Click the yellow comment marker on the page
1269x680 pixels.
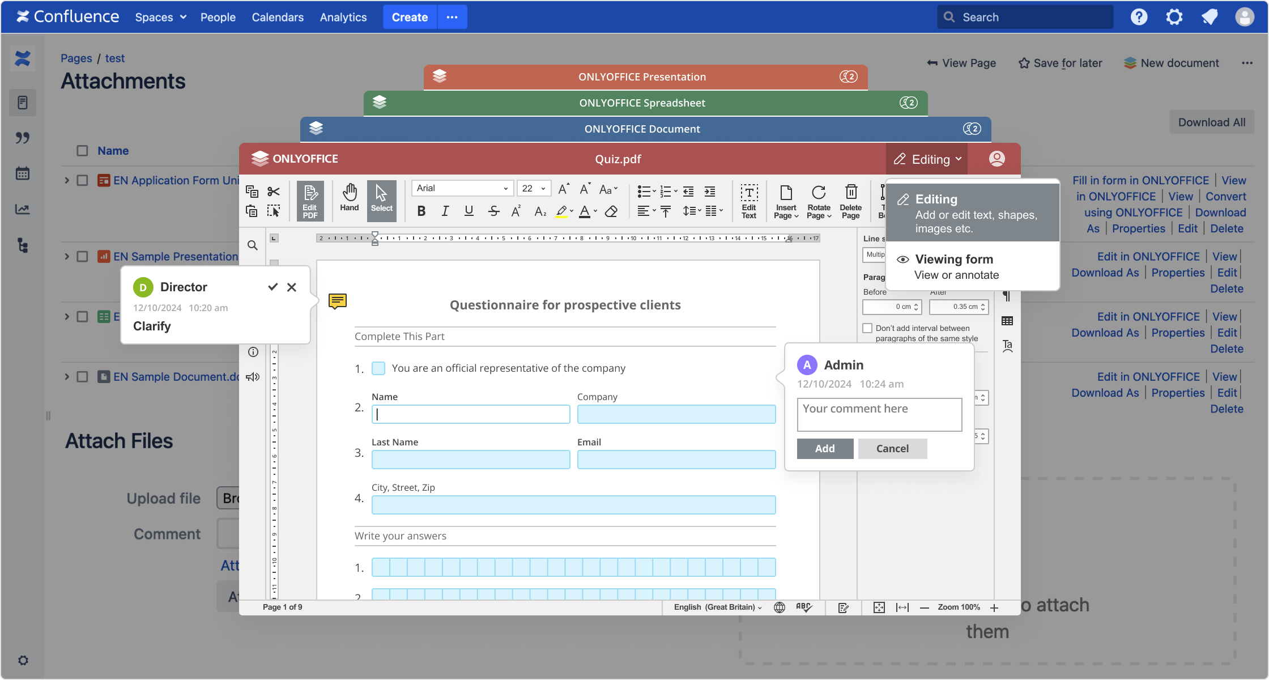click(x=338, y=301)
